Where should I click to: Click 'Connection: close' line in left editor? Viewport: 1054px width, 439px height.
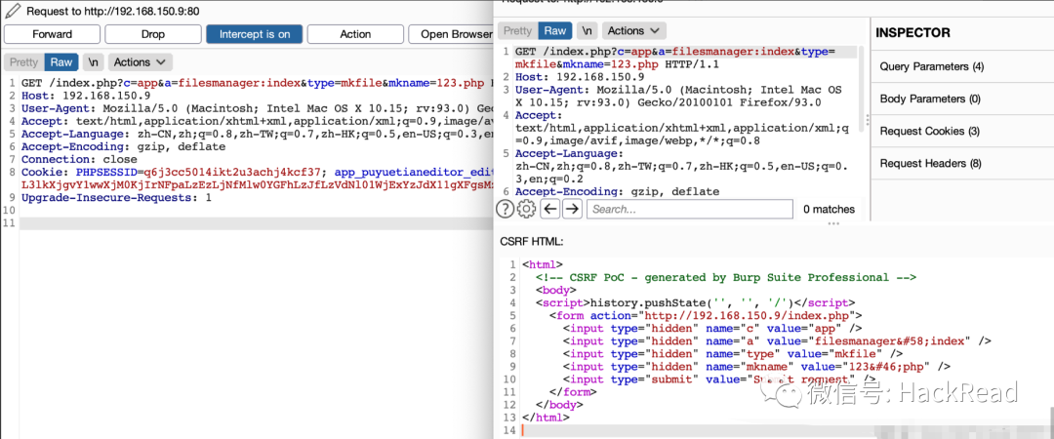tap(80, 160)
